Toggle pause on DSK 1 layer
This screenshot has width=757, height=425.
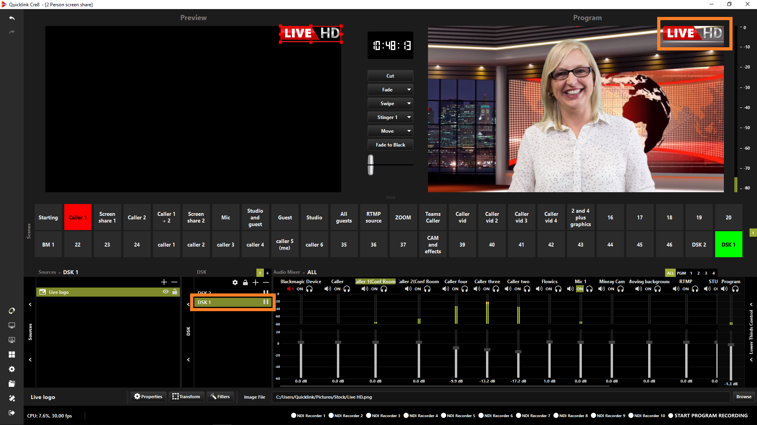point(266,302)
